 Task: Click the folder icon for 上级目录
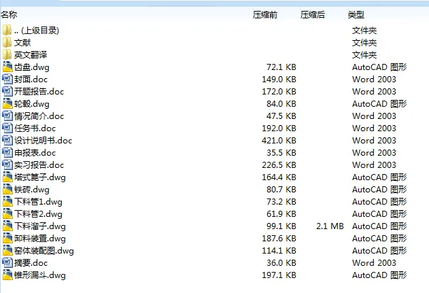coord(7,30)
